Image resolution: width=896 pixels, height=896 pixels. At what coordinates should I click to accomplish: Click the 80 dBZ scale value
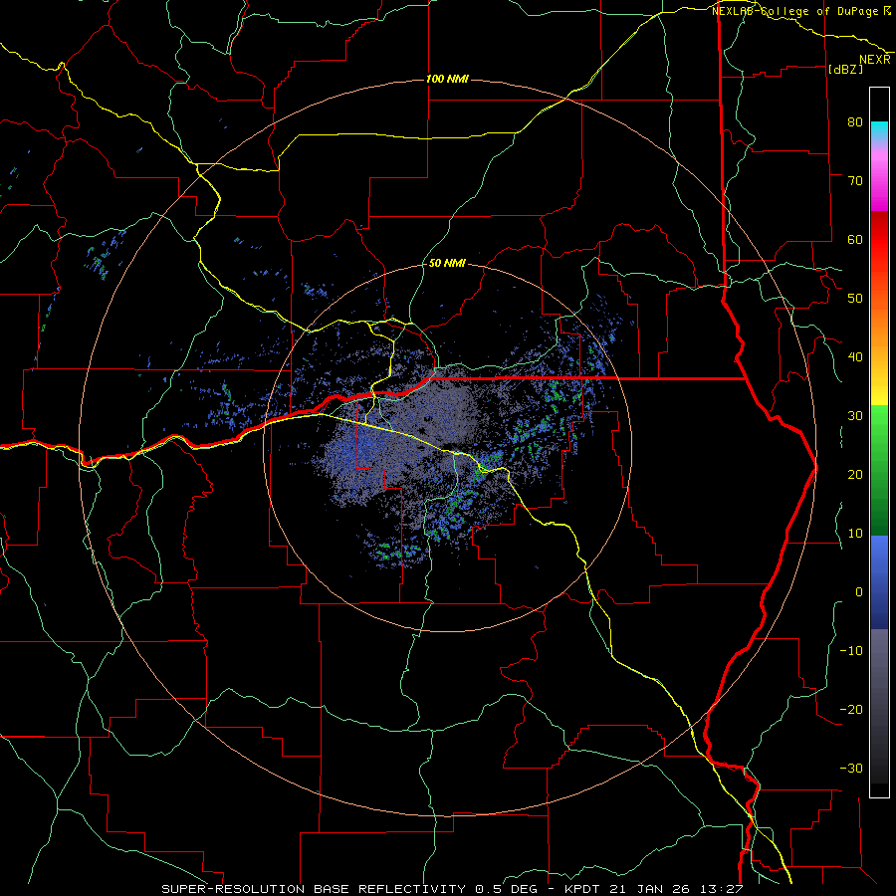[855, 122]
